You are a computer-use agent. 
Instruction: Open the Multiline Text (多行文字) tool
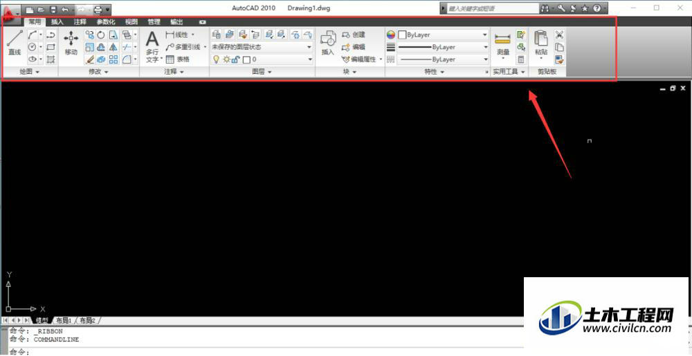(x=153, y=47)
